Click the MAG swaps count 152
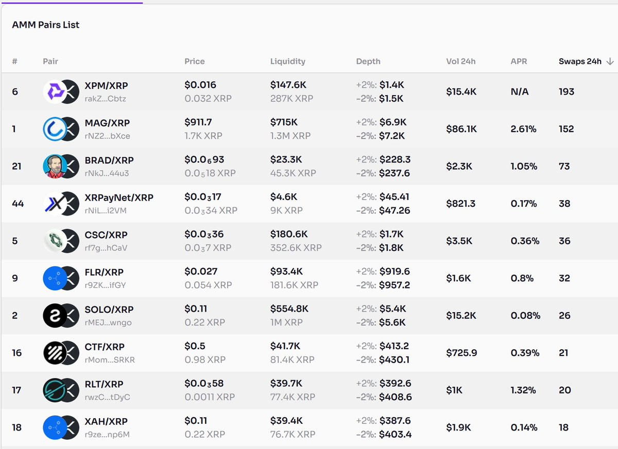 (566, 129)
